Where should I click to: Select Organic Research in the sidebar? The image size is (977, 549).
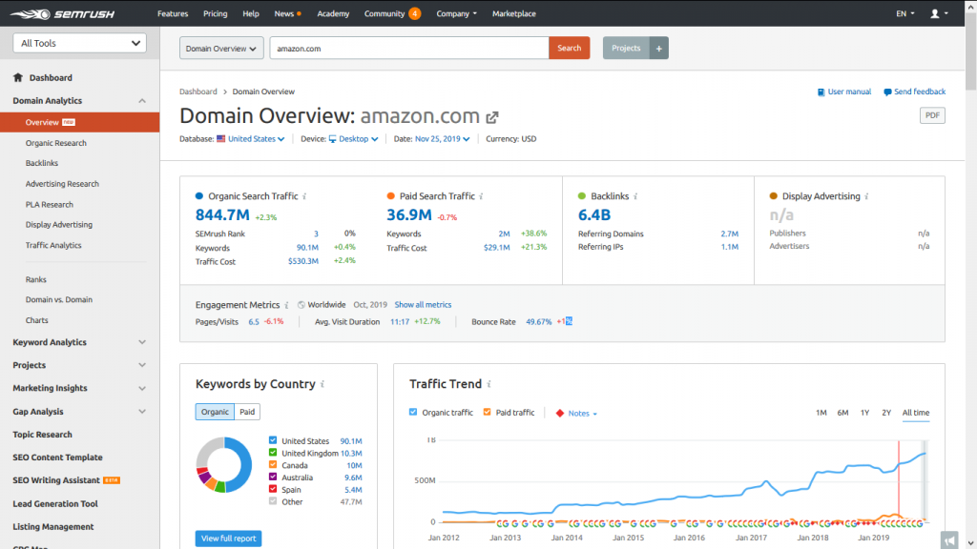pyautogui.click(x=56, y=143)
